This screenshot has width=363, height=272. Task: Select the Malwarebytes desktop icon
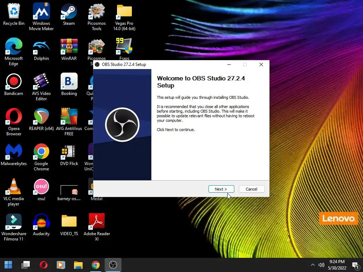coord(14,155)
